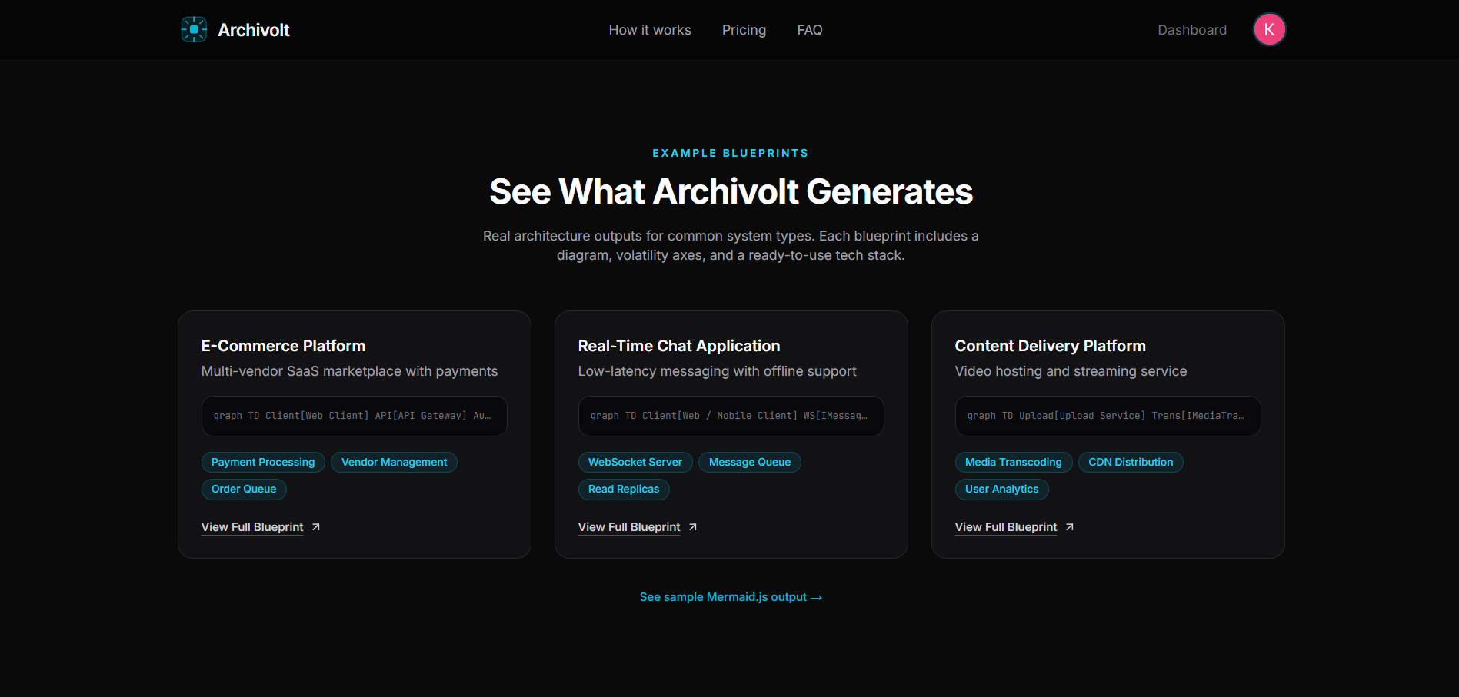Image resolution: width=1459 pixels, height=697 pixels.
Task: Select the Payment Processing tag
Action: pyautogui.click(x=263, y=463)
